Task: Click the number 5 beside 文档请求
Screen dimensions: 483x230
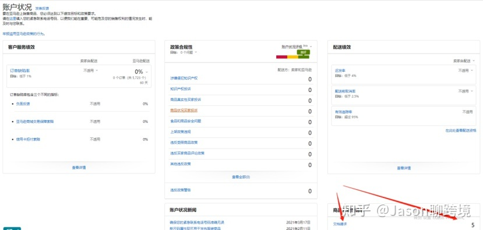Action: (473, 225)
